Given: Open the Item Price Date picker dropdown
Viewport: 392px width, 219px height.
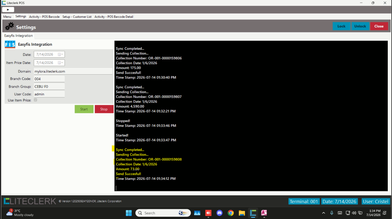Looking at the screenshot, I should click(x=60, y=63).
